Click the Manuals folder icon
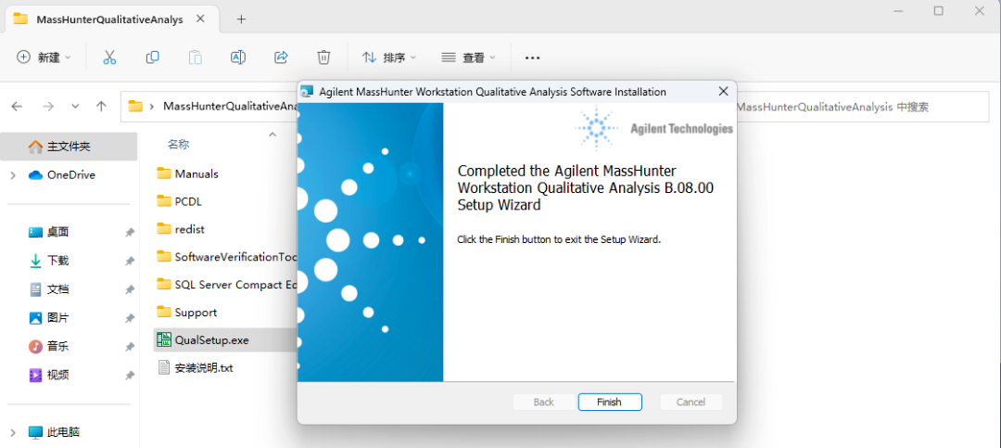 [x=164, y=173]
